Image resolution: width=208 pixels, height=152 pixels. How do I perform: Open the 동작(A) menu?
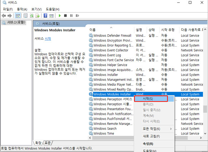coord(22,9)
